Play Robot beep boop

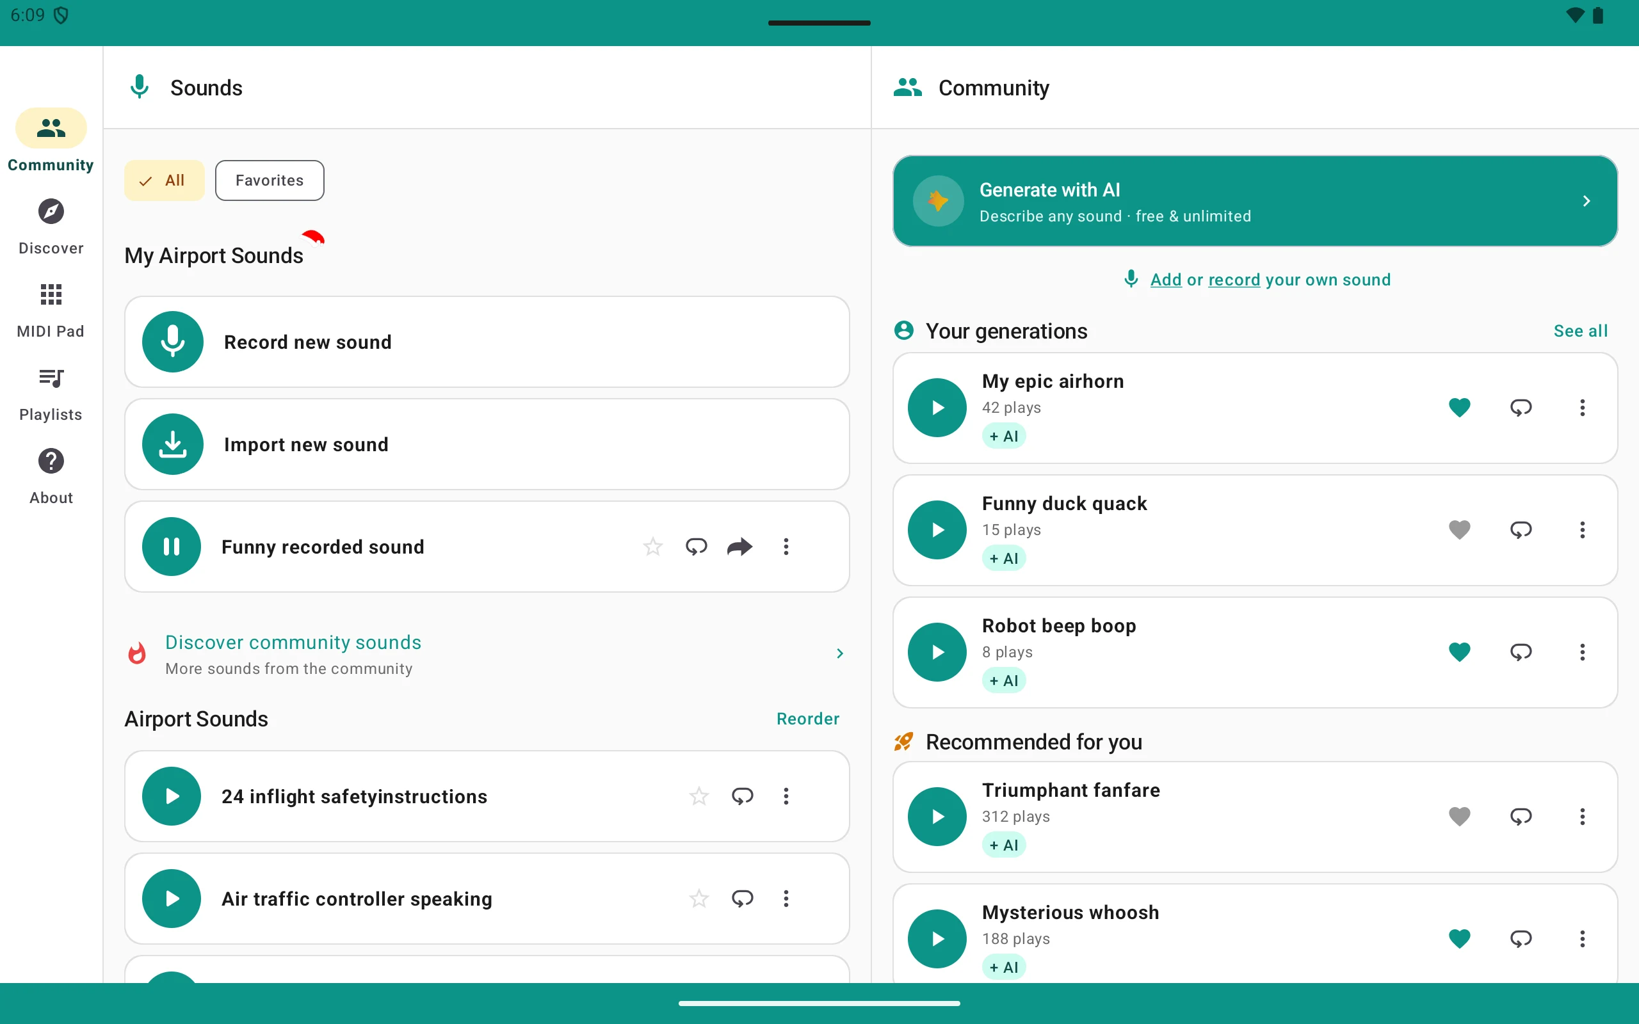[x=937, y=652]
